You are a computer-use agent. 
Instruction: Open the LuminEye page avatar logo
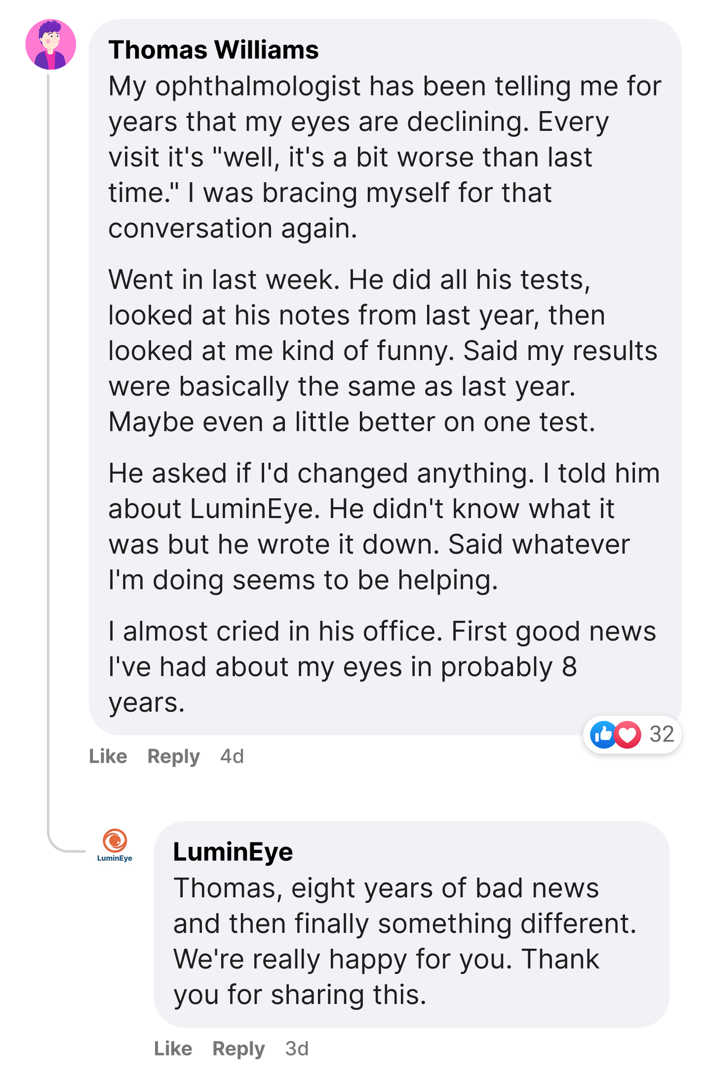tap(115, 846)
